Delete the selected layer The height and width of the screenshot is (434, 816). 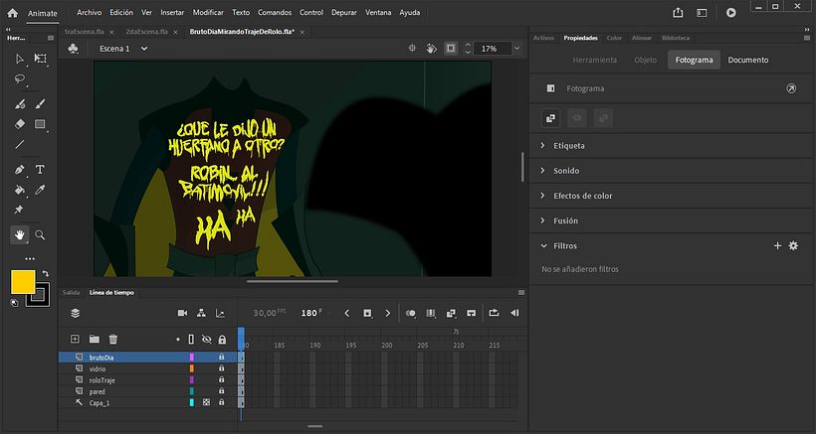(x=112, y=339)
